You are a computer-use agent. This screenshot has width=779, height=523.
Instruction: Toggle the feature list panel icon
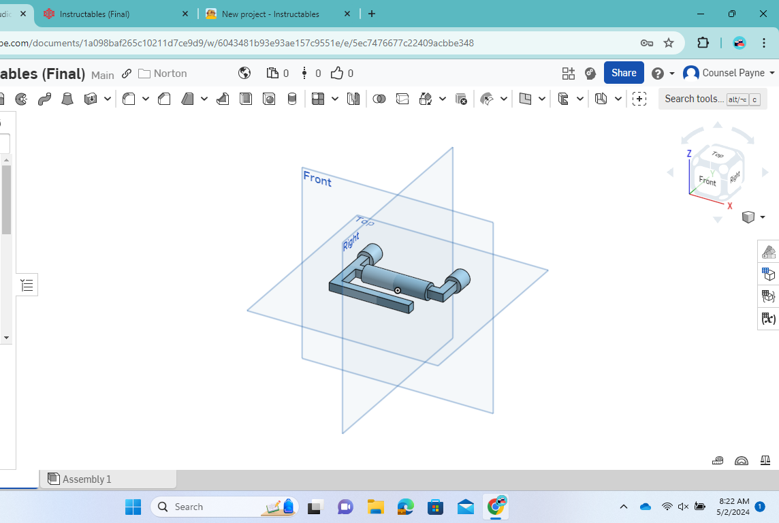point(27,285)
